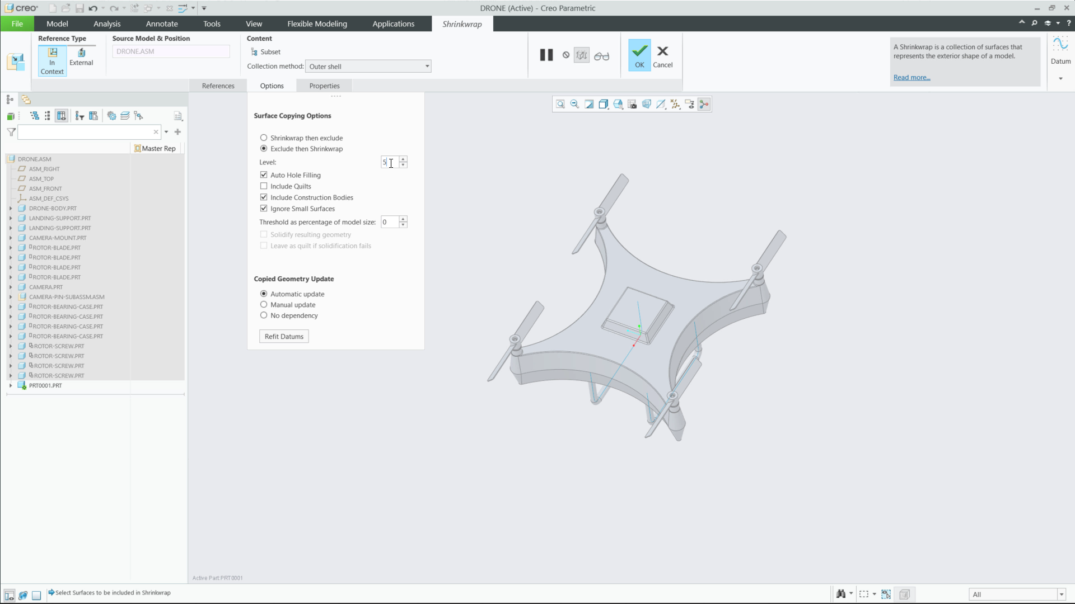Uncheck Auto Hole Filling
The image size is (1075, 604).
tap(264, 174)
